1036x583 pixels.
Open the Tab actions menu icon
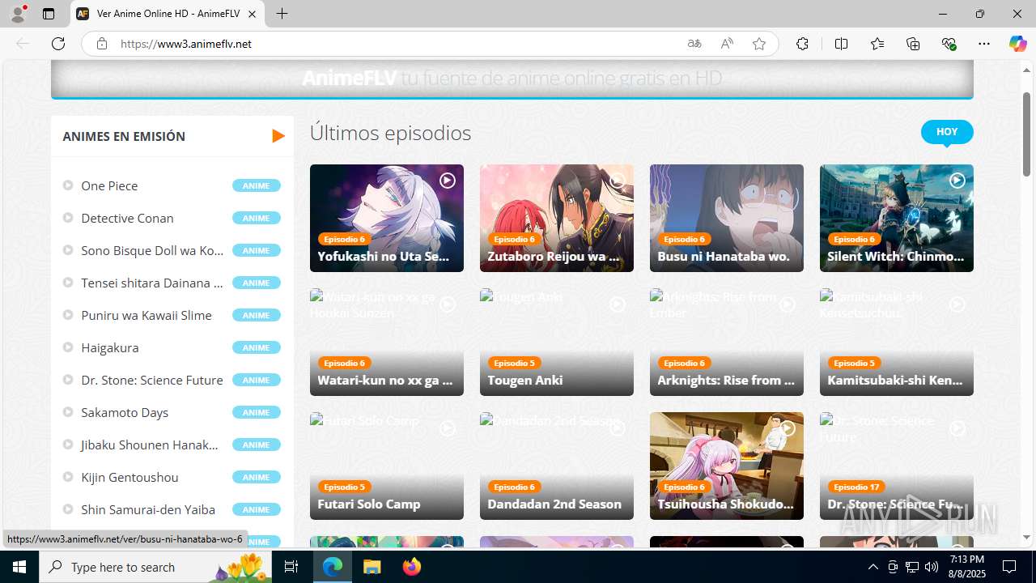(49, 14)
